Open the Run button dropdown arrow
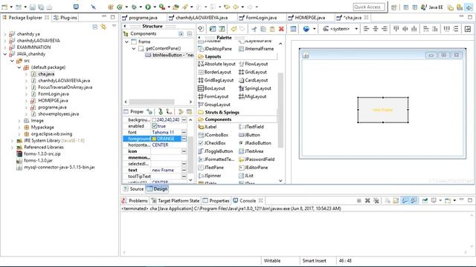Screen dimensions: 476x267 [x=155, y=7]
